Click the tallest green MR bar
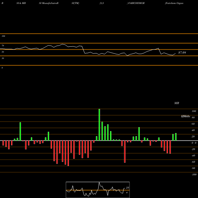The width and height of the screenshot is (198, 198). click(x=99, y=125)
